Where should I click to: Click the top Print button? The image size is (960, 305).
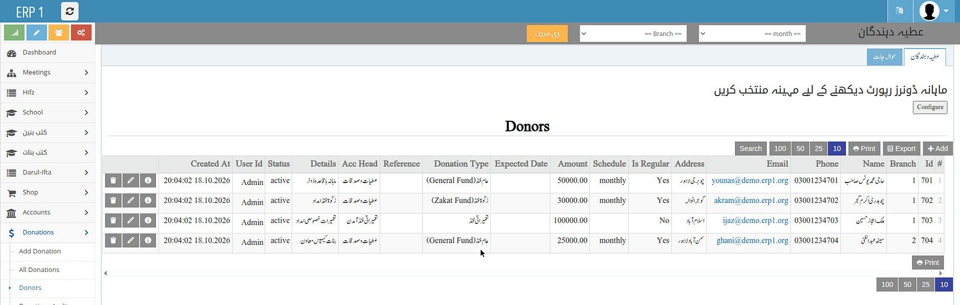pos(864,149)
